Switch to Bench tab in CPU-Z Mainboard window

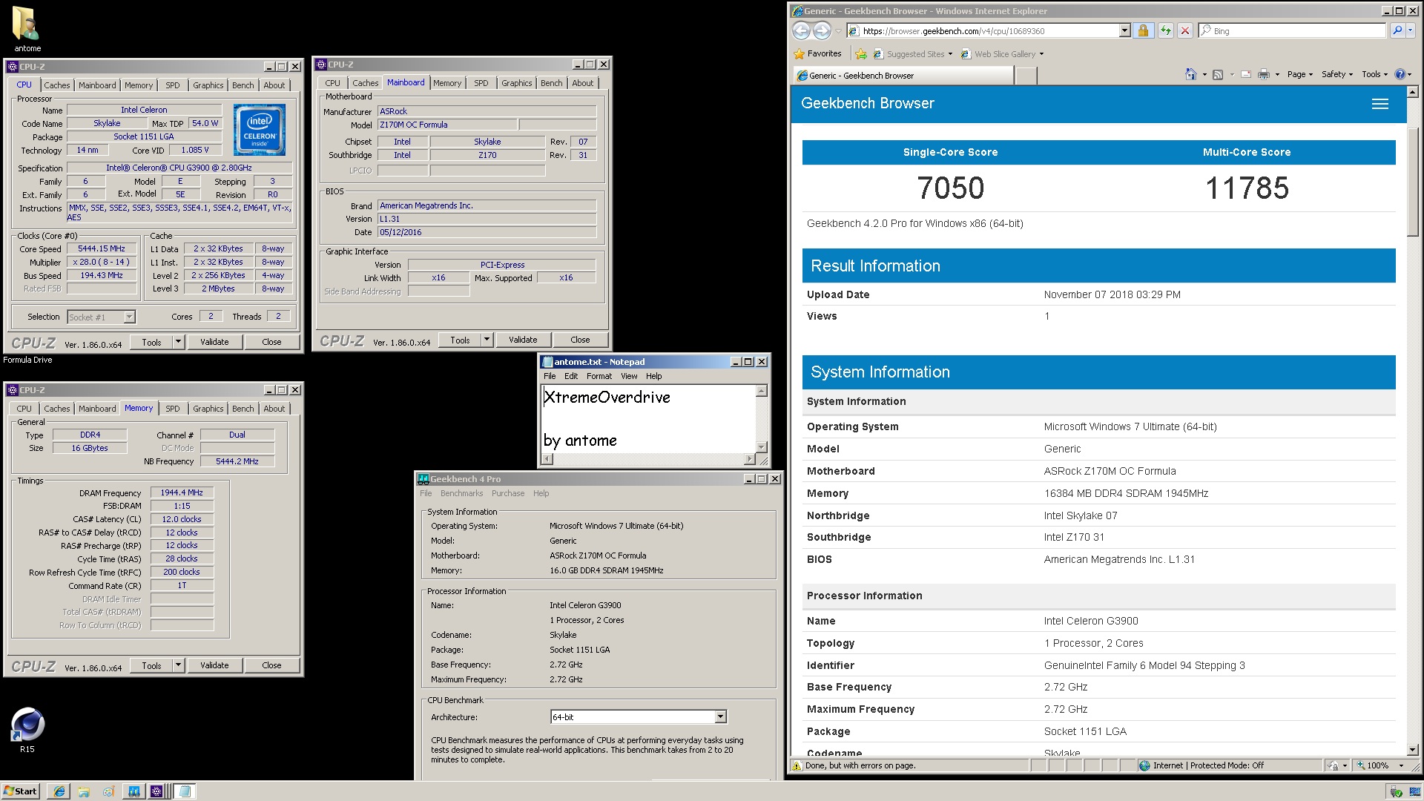(x=551, y=83)
